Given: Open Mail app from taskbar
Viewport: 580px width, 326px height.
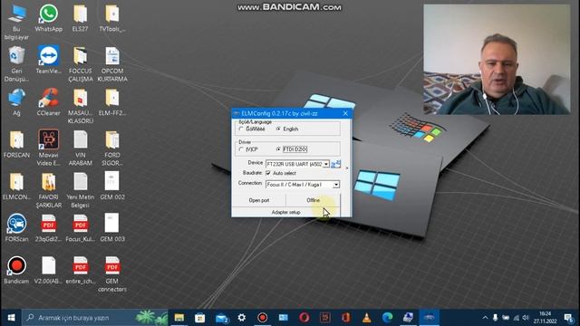Looking at the screenshot, I should click(221, 318).
